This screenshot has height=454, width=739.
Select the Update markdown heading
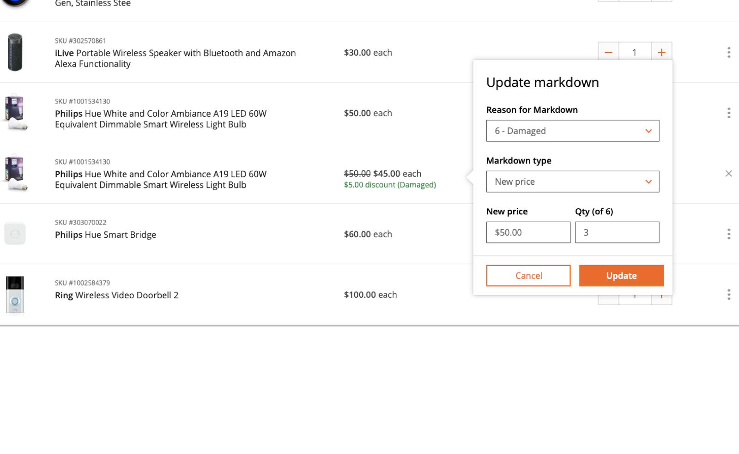coord(543,82)
